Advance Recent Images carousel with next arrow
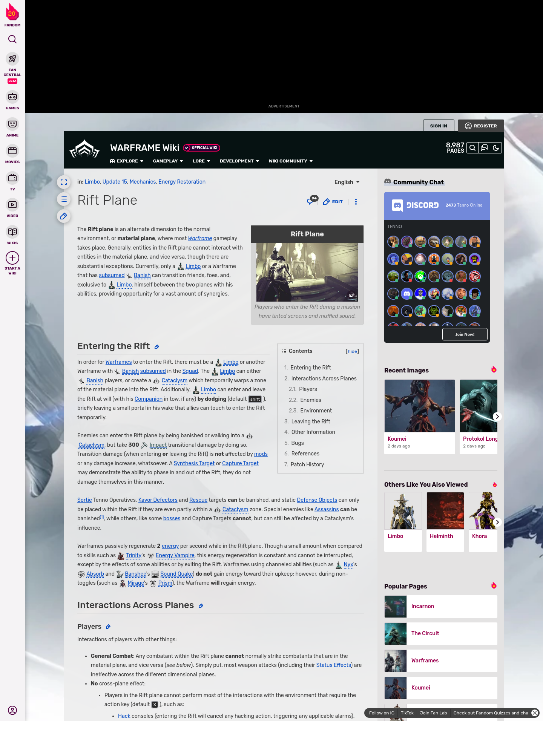Viewport: 543px width, 754px height. [x=497, y=417]
